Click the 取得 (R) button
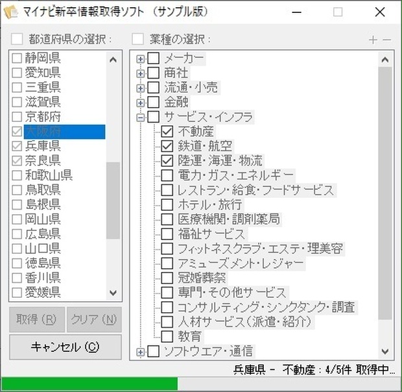This screenshot has width=402, height=392. tap(37, 320)
